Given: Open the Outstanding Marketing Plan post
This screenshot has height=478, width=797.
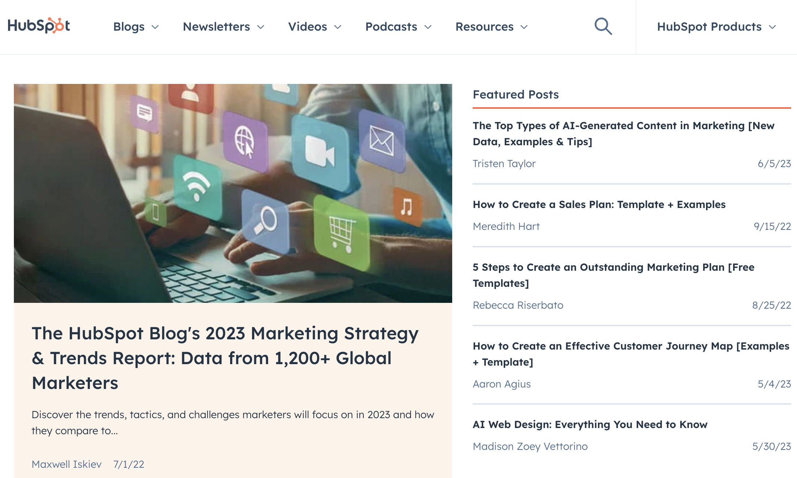Looking at the screenshot, I should click(614, 275).
